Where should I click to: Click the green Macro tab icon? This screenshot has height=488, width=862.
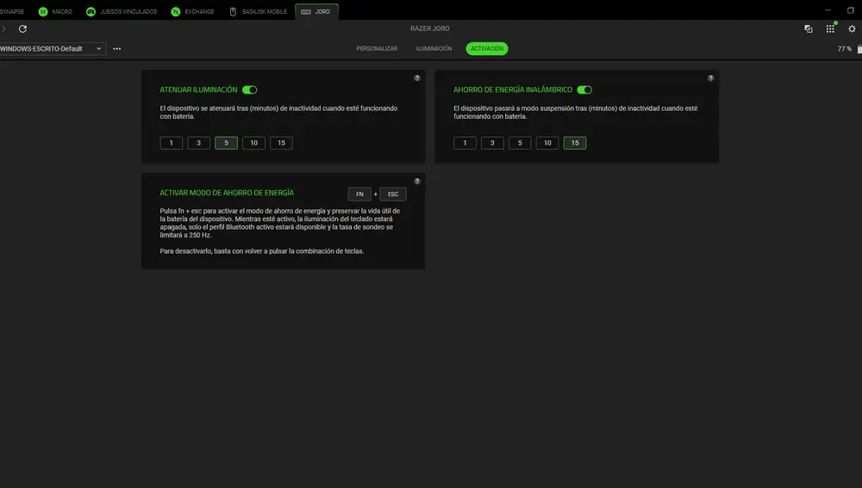(x=43, y=11)
